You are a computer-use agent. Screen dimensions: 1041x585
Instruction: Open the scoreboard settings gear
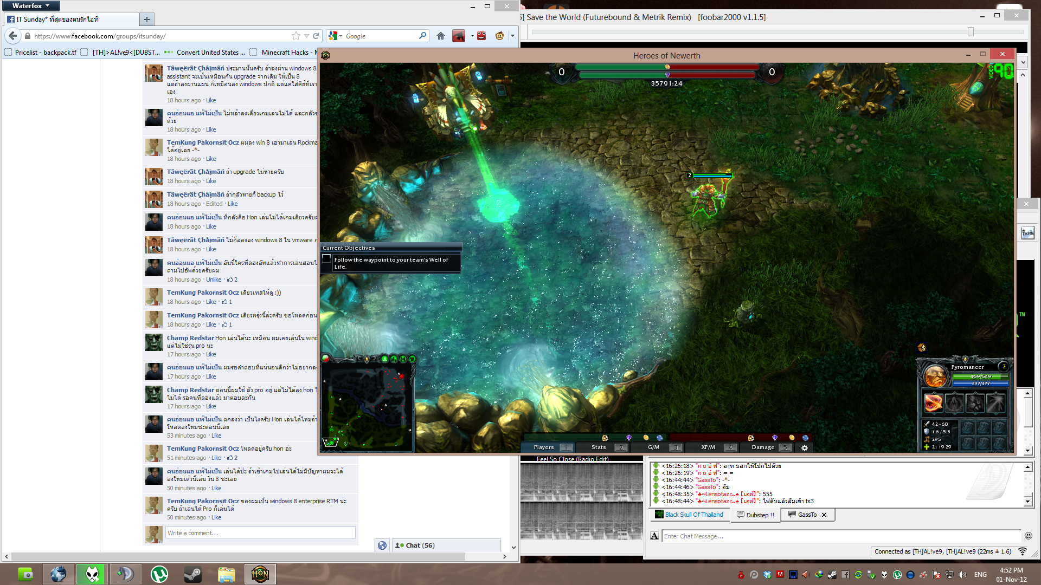coord(805,447)
